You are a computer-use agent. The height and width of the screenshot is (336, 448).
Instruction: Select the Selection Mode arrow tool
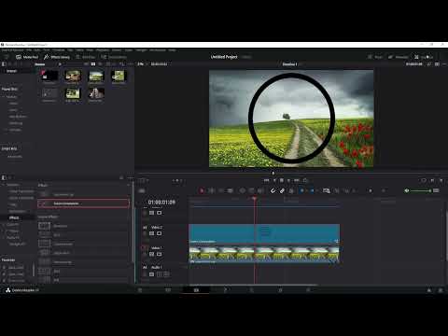[x=202, y=190]
